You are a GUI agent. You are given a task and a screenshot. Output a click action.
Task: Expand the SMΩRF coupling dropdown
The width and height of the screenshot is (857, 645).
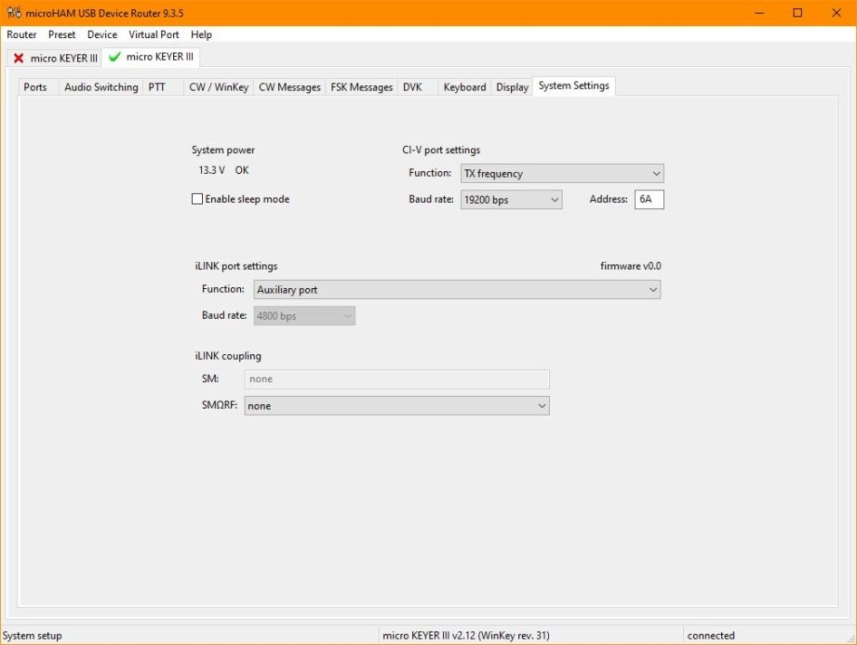[x=396, y=406]
